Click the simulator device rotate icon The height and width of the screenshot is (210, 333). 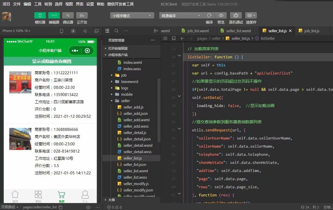coord(62,31)
